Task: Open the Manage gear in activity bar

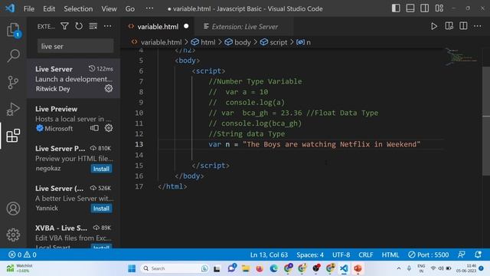Action: click(x=13, y=235)
